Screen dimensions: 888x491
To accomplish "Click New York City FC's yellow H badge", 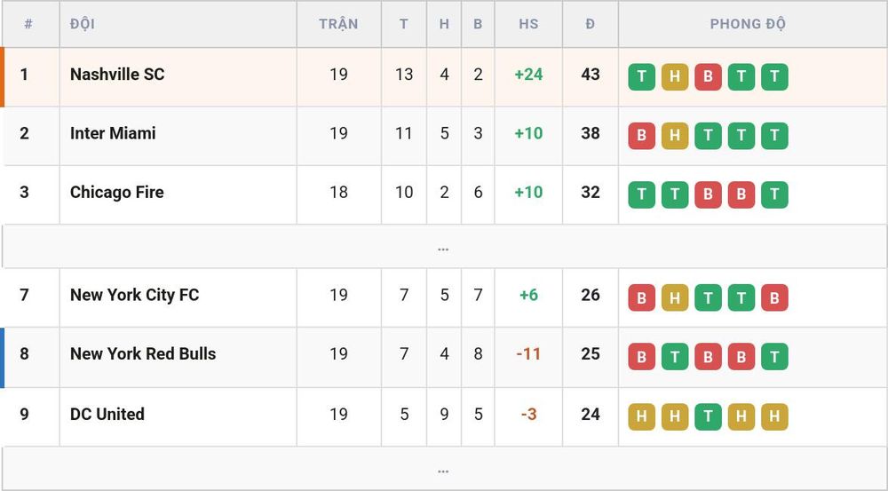I will pyautogui.click(x=675, y=297).
